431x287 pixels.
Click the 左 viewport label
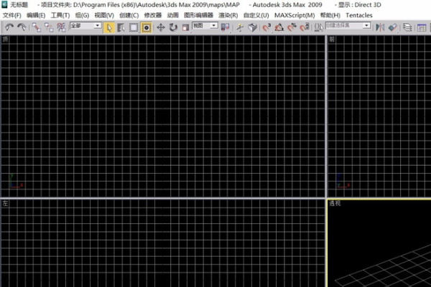click(5, 204)
